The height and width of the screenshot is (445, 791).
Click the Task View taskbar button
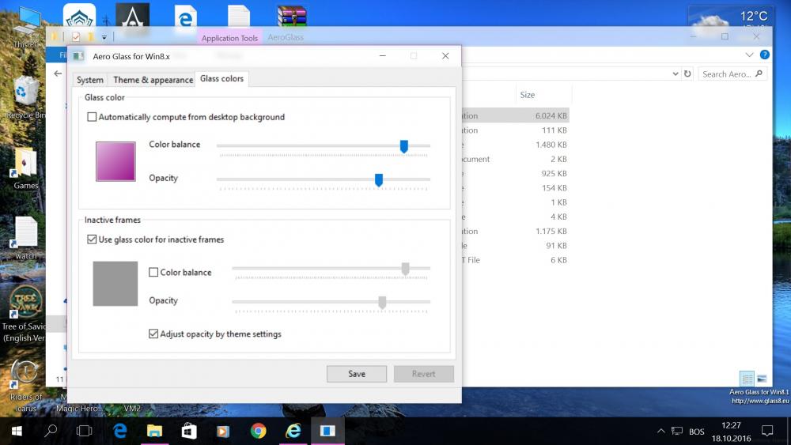pyautogui.click(x=84, y=431)
